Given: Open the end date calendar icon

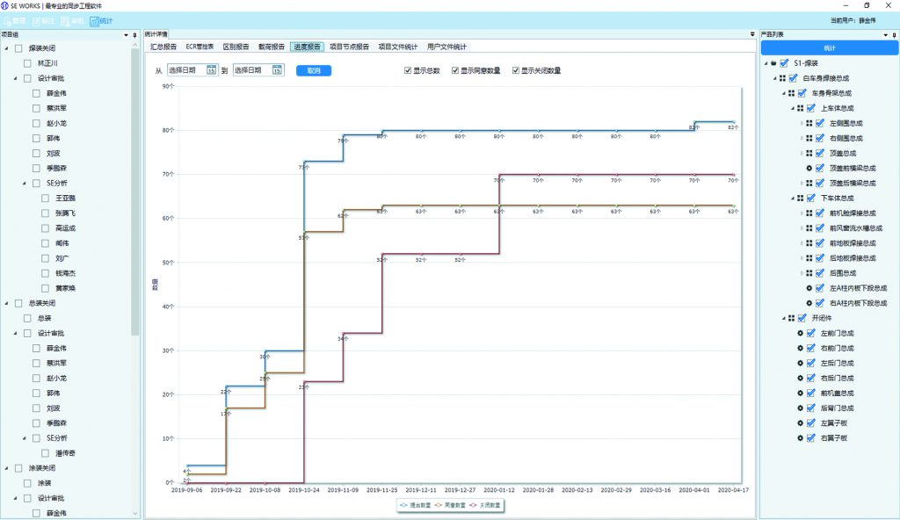Looking at the screenshot, I should pyautogui.click(x=277, y=70).
